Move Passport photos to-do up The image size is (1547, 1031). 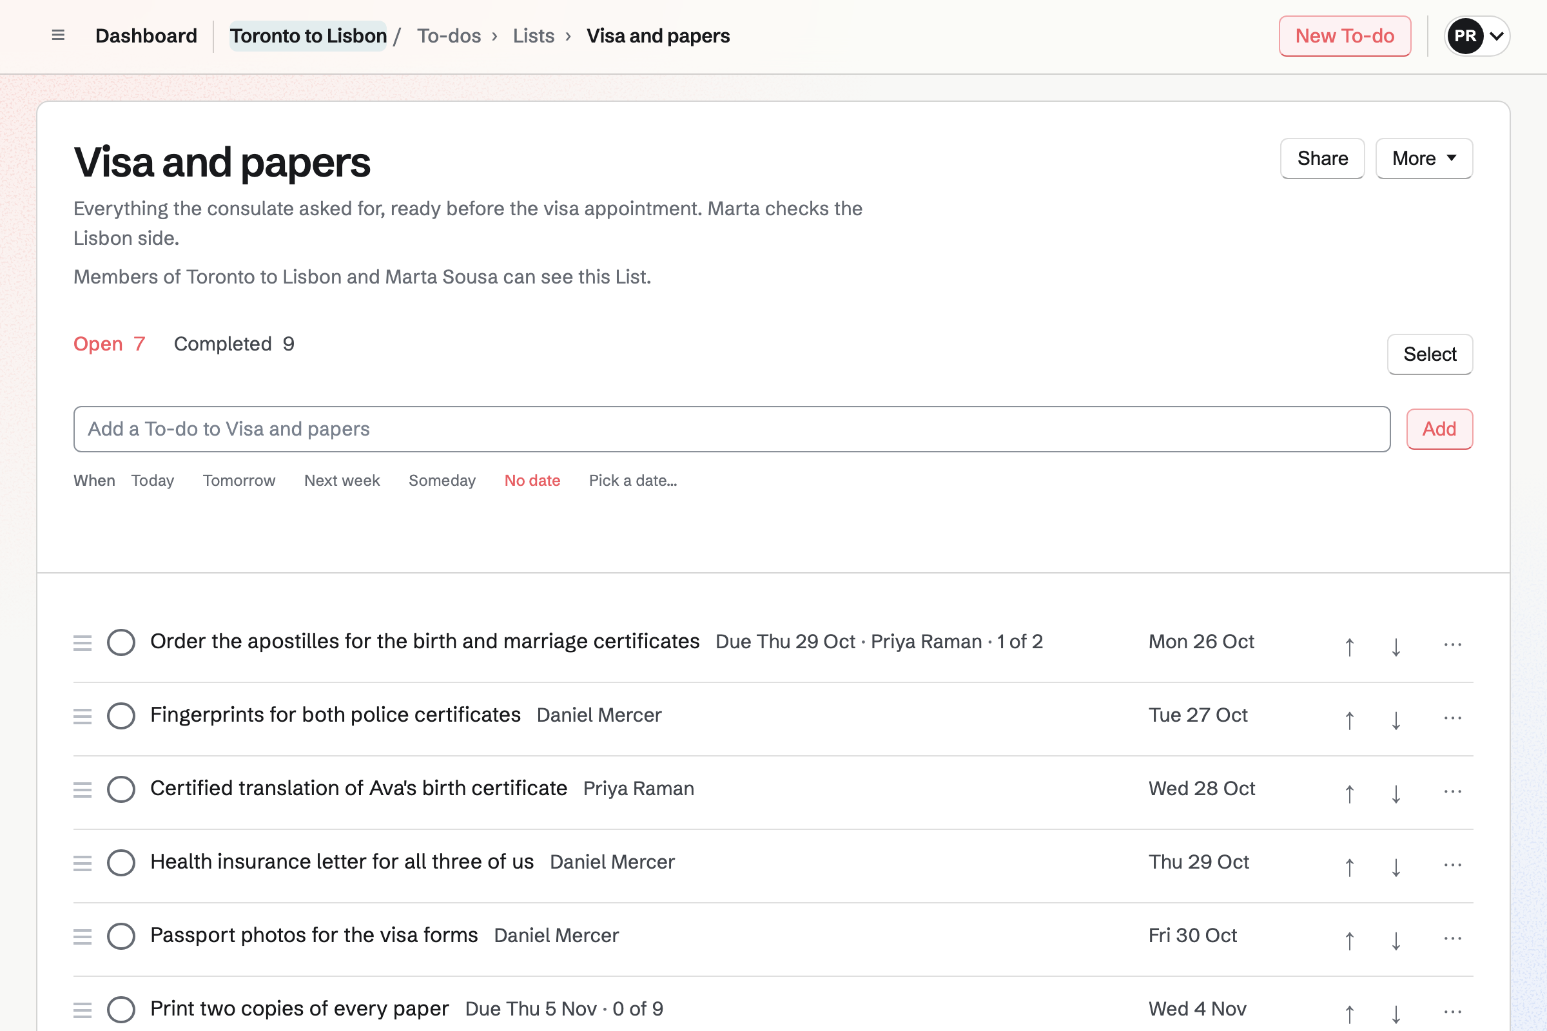(x=1349, y=940)
